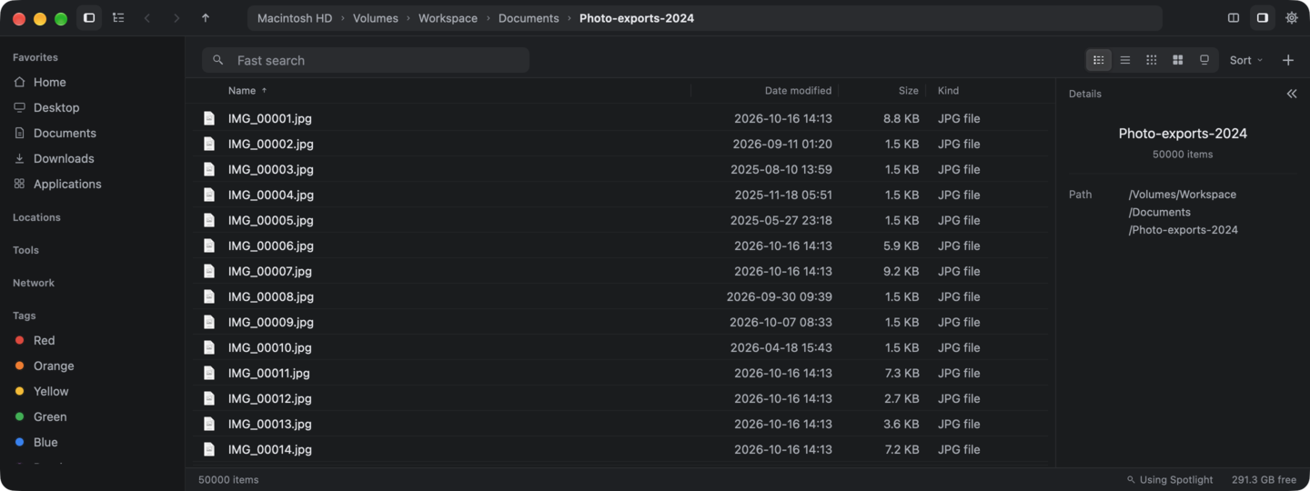Click the 50000 items status bar count
Screen dimensions: 1310x491
(x=228, y=479)
